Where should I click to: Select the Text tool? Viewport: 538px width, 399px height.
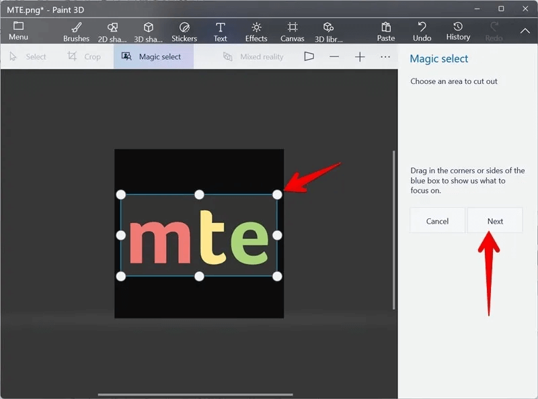click(x=221, y=31)
